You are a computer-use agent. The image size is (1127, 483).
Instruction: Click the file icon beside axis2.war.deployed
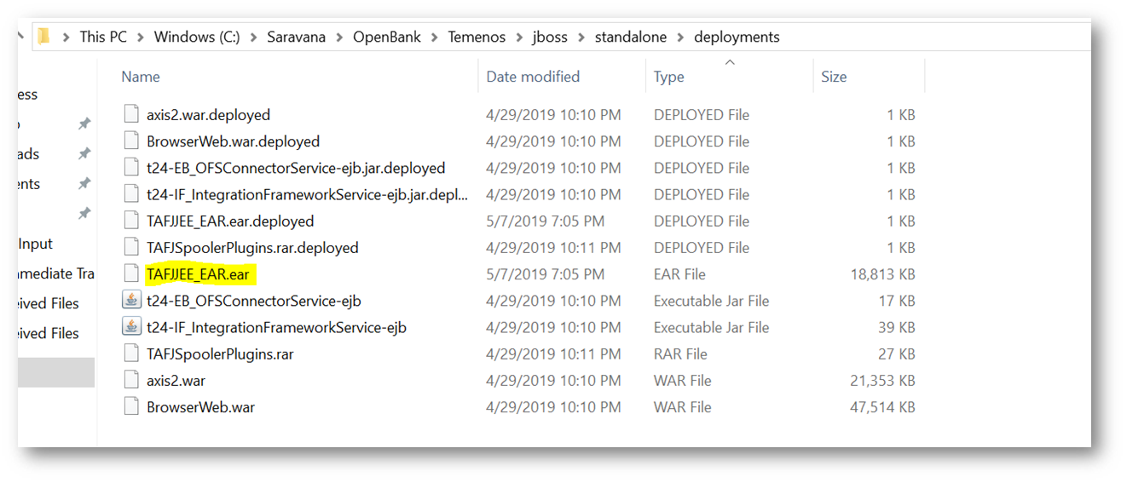tap(131, 115)
